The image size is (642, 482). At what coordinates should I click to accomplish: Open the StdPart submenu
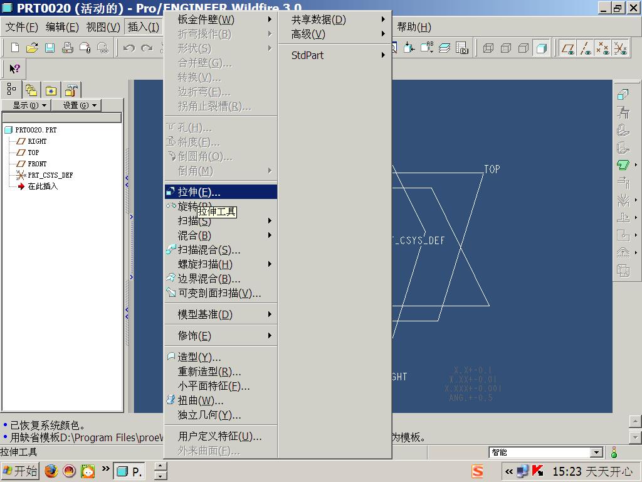click(x=335, y=55)
